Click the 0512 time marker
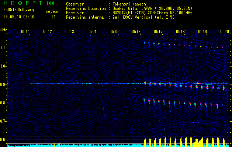Viewport: 232px width, 147px height. (48, 32)
